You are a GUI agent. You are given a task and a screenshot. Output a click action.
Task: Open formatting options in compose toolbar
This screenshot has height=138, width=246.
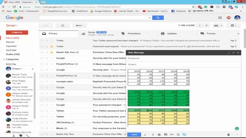click(x=145, y=135)
